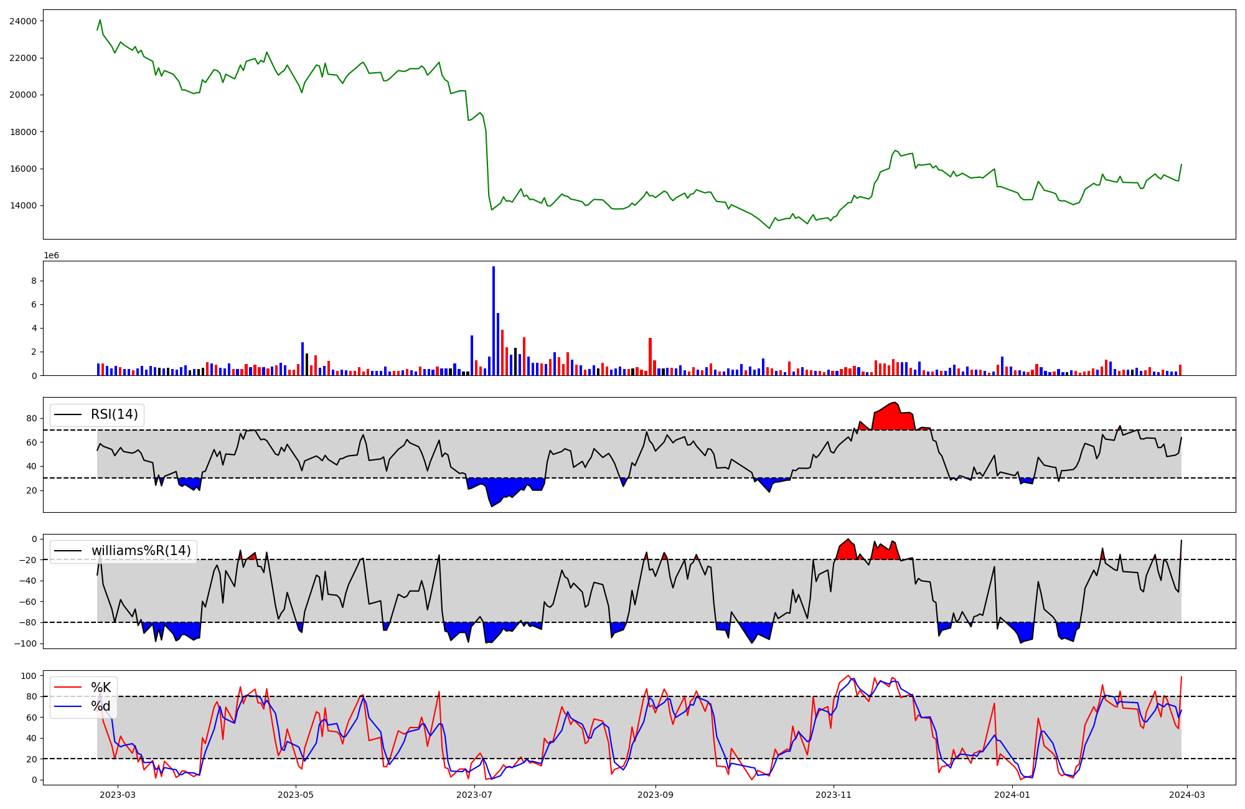Screen dimensions: 1245x809
Task: Click the tall red volume bar near 2023-09
Action: coord(650,356)
